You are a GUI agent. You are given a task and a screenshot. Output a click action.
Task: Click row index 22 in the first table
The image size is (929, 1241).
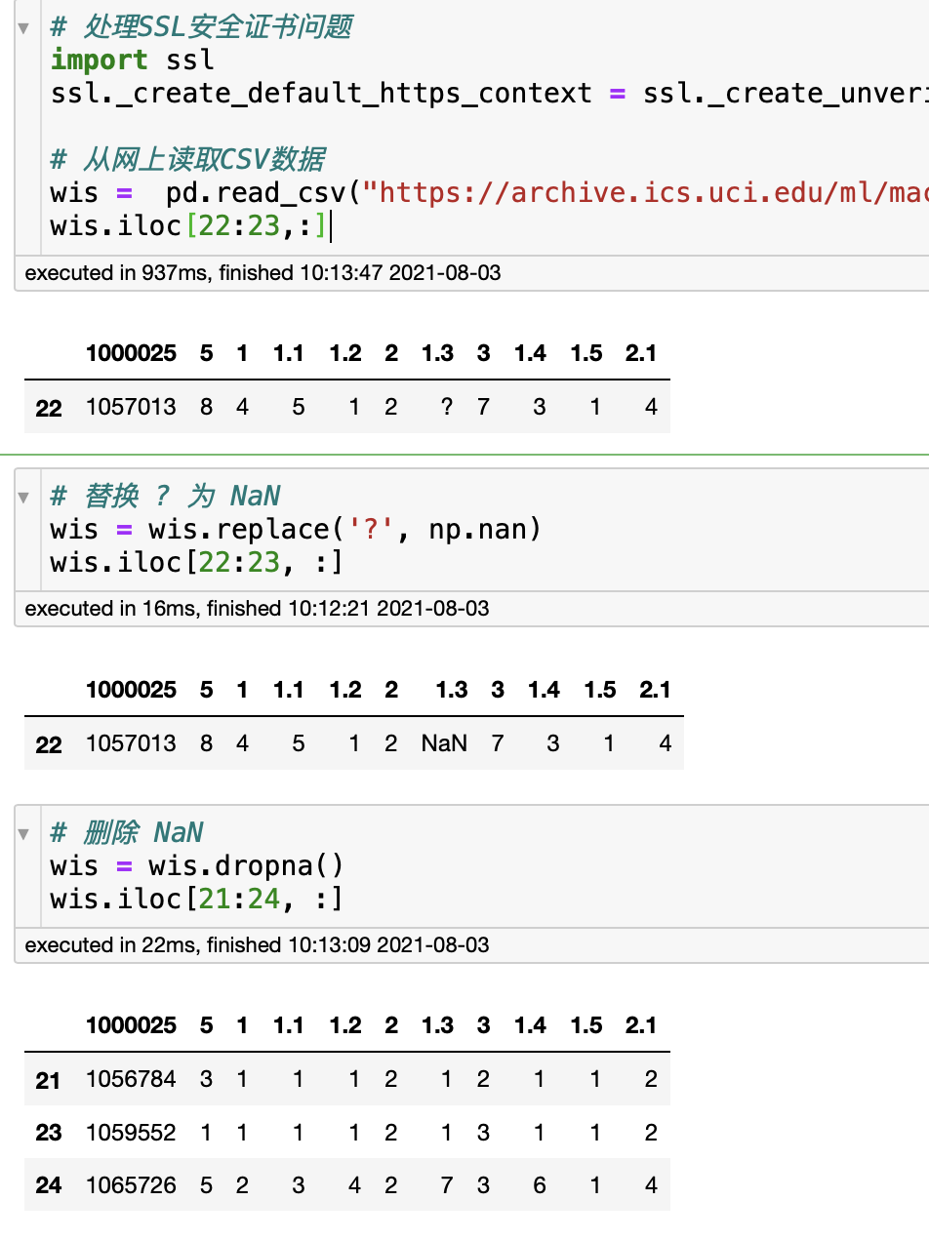[x=48, y=409]
